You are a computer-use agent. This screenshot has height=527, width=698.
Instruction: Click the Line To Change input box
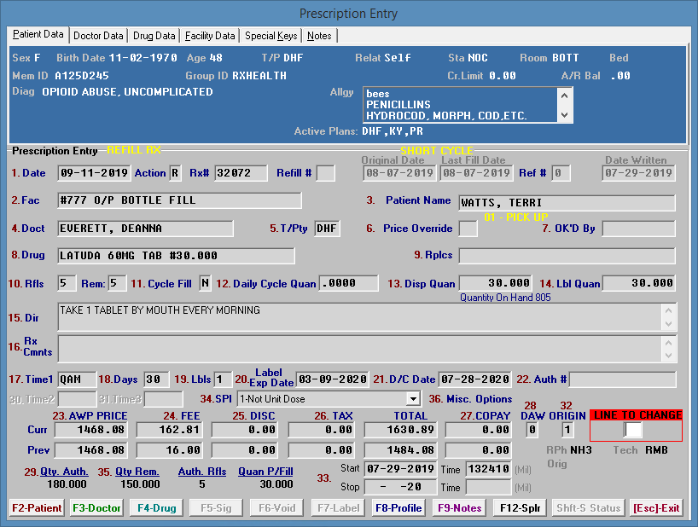(x=633, y=430)
